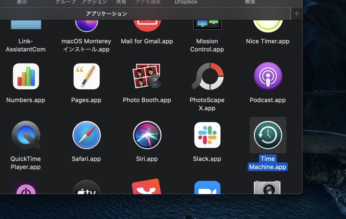The height and width of the screenshot is (219, 346).
Task: Click the "Mission Control.app" name
Action: point(207,45)
